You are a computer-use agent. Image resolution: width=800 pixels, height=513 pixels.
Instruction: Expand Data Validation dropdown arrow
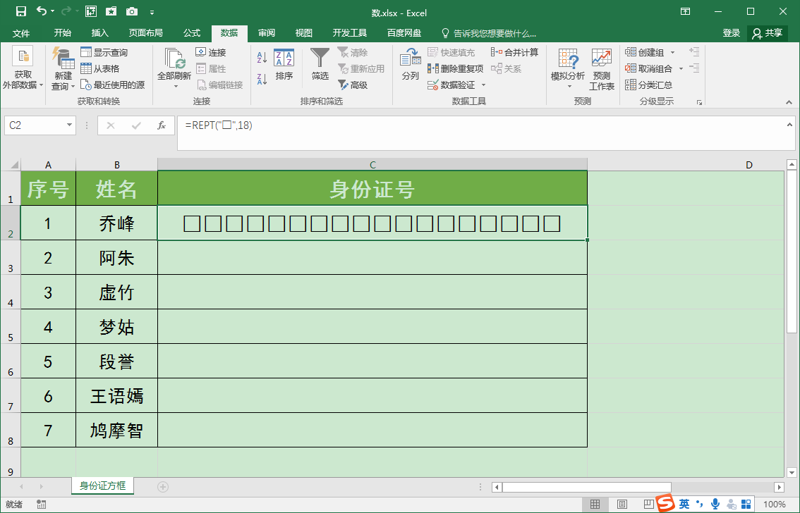483,85
